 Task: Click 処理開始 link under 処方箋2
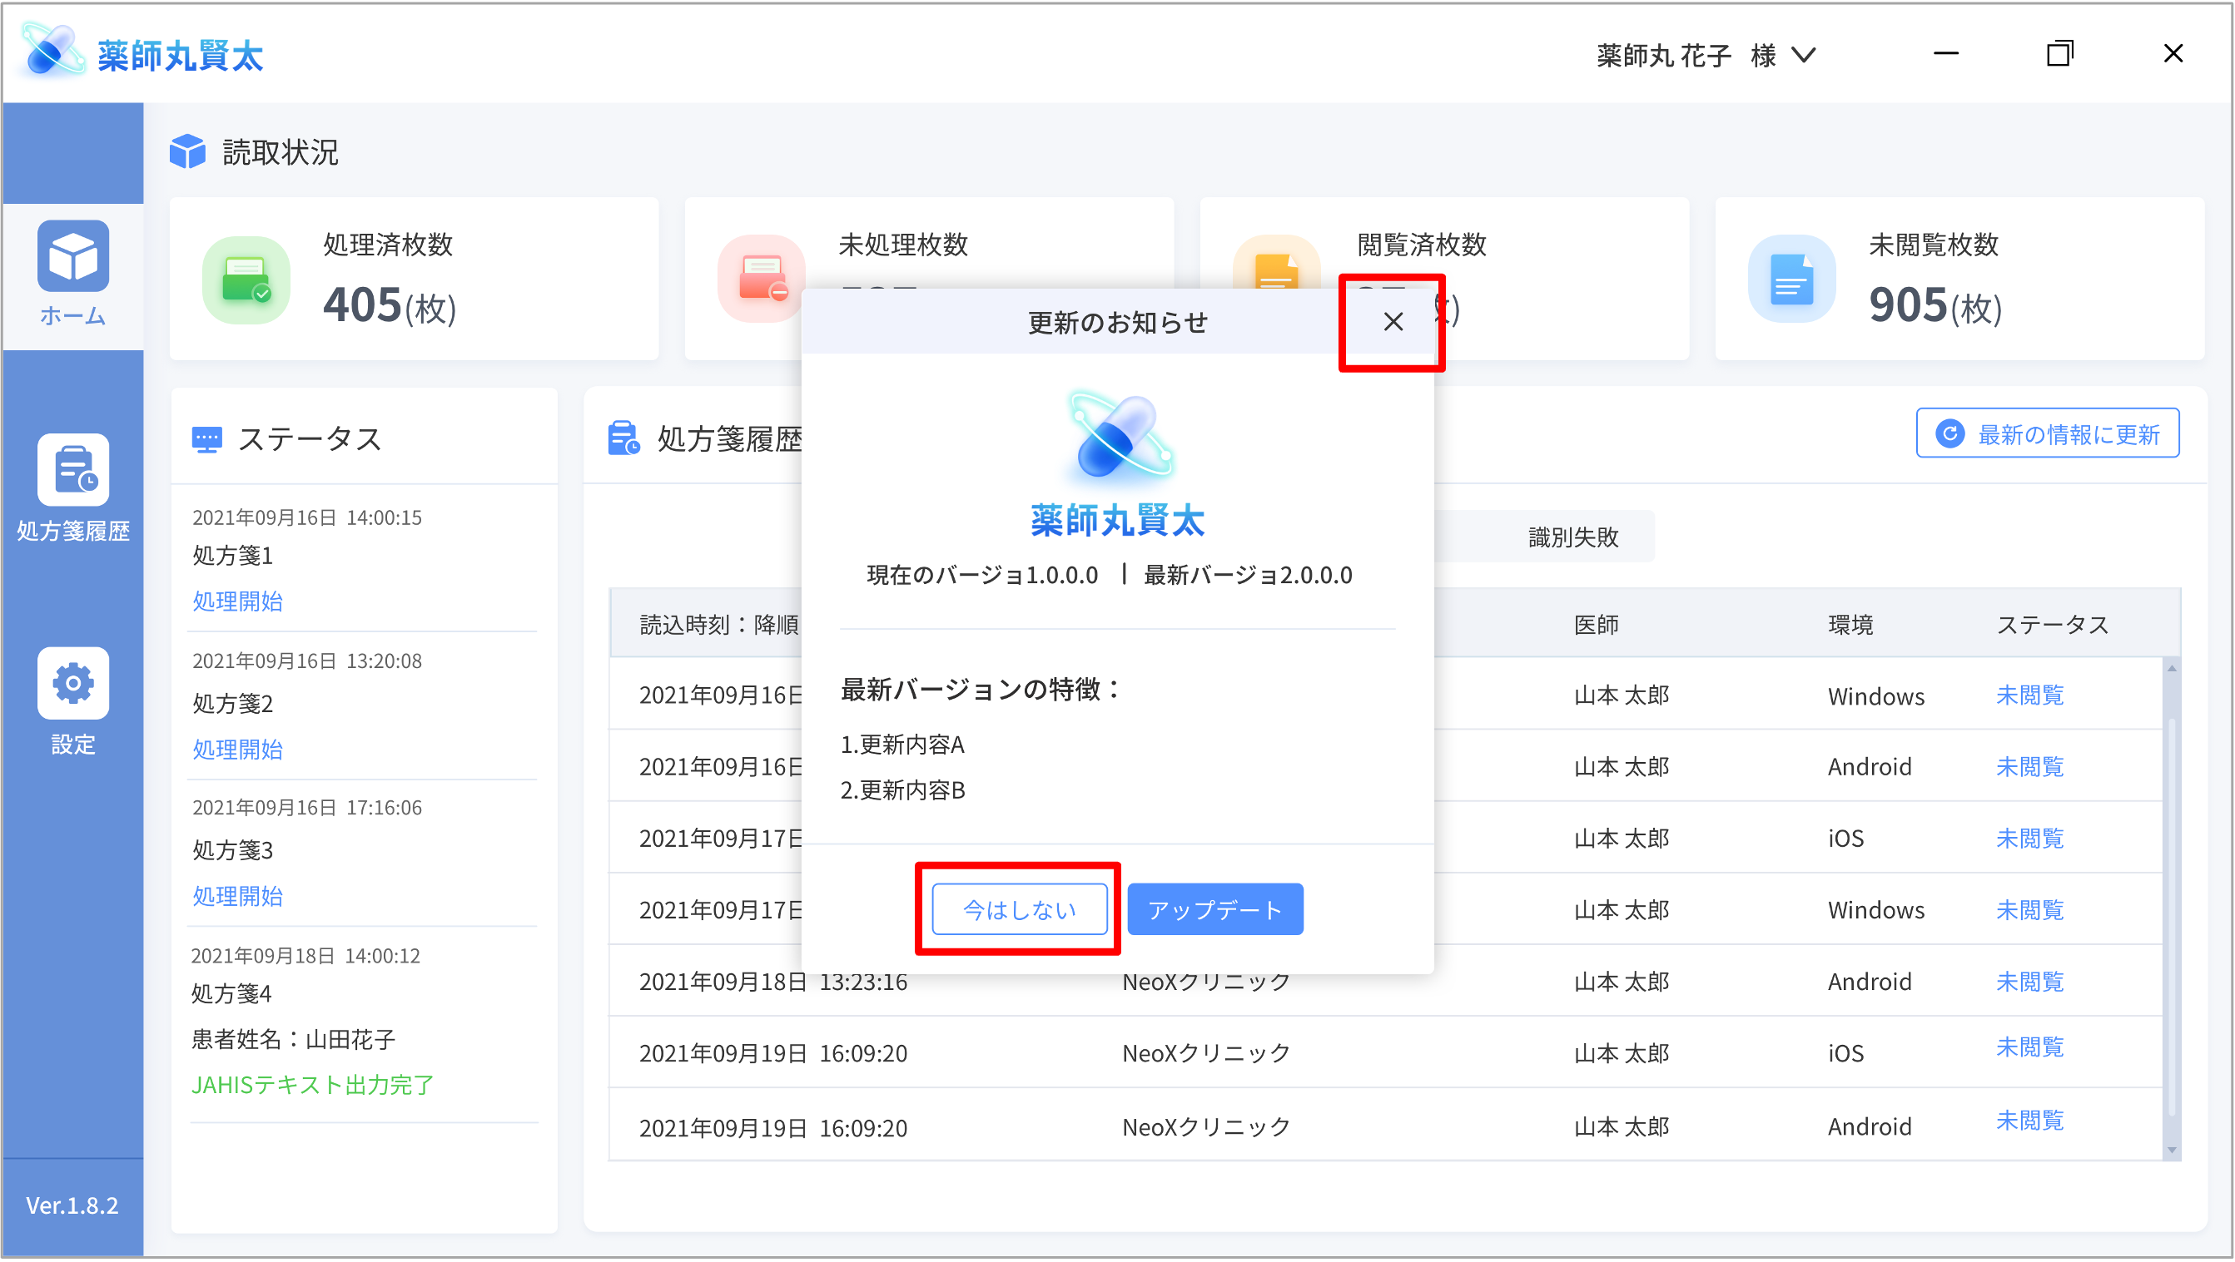238,750
